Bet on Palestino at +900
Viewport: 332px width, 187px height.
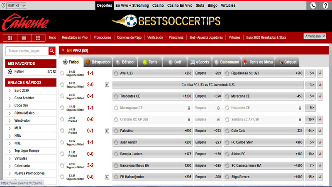coord(152,131)
